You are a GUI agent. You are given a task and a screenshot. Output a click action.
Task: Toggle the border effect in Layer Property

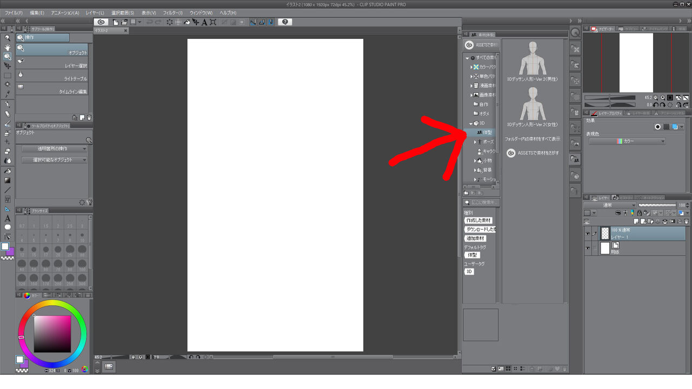click(657, 127)
